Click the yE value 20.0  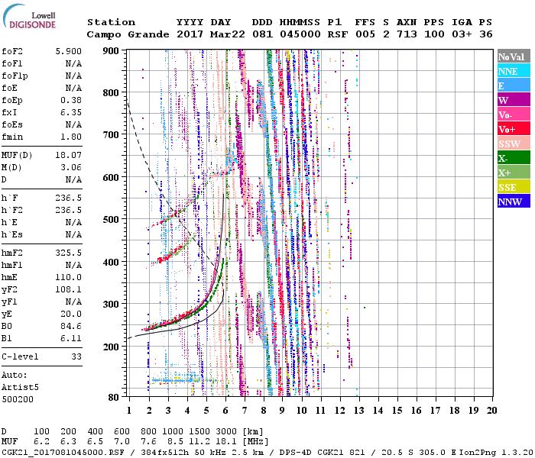coord(71,314)
